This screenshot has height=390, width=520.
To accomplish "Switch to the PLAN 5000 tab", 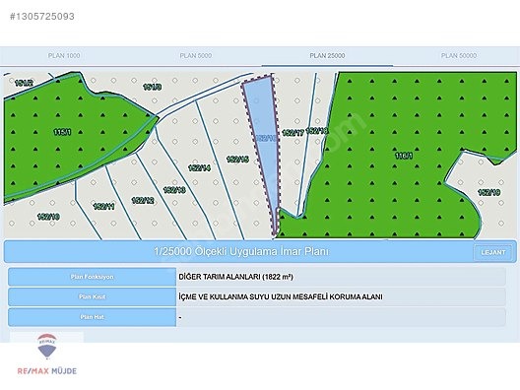I will tap(196, 56).
